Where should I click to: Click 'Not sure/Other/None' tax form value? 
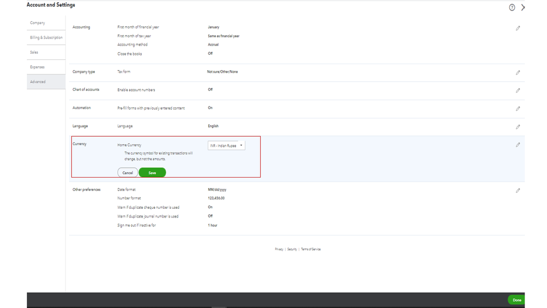click(222, 72)
